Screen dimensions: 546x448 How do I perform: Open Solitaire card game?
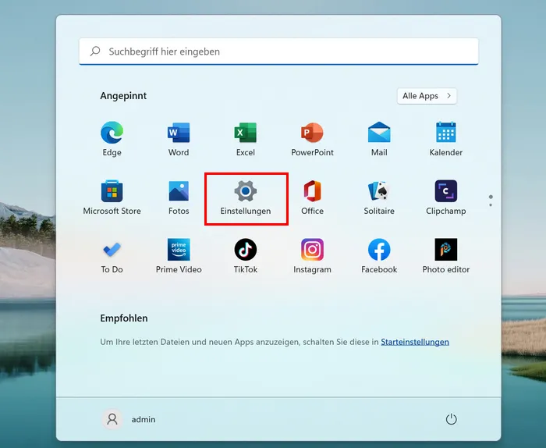tap(379, 197)
